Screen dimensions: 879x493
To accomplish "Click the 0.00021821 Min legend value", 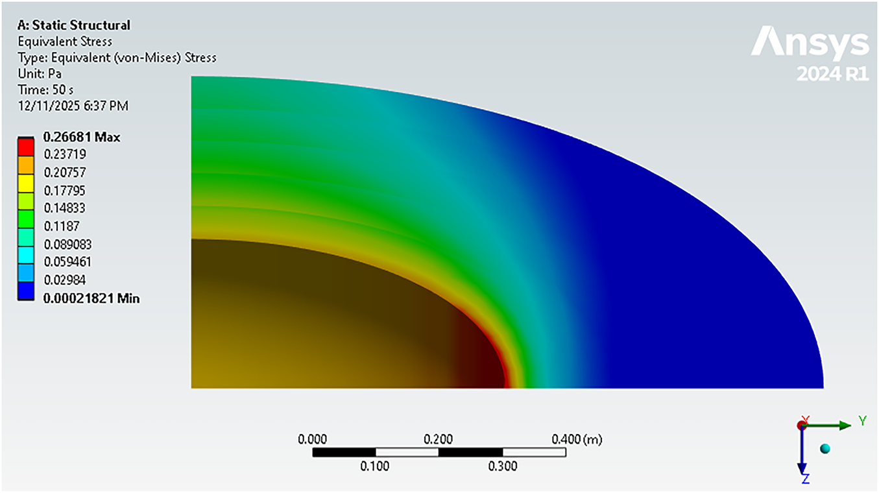I will (x=91, y=298).
